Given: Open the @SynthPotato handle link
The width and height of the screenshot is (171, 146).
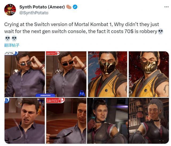Looking at the screenshot, I should click(34, 13).
